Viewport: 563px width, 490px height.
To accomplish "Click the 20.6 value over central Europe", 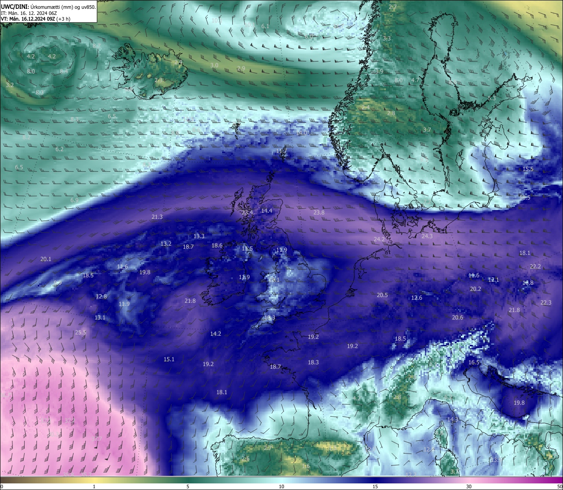I will 457,318.
